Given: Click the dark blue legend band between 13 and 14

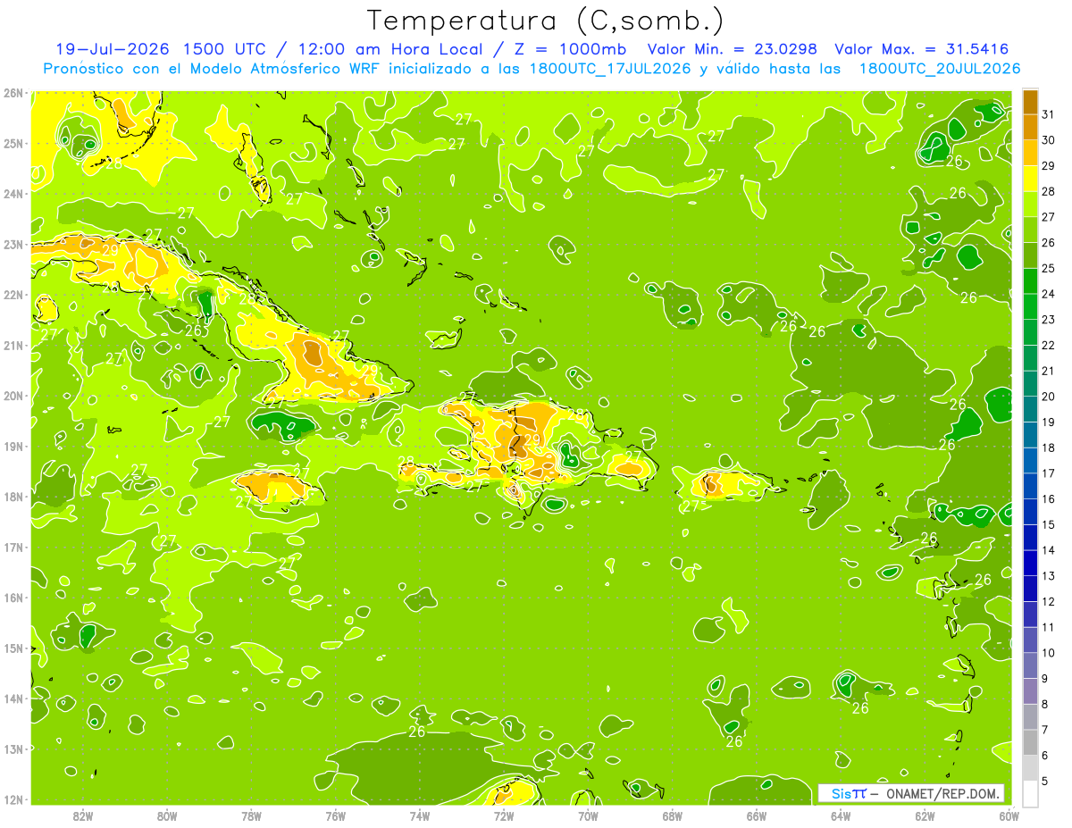Looking at the screenshot, I should pyautogui.click(x=1030, y=563).
